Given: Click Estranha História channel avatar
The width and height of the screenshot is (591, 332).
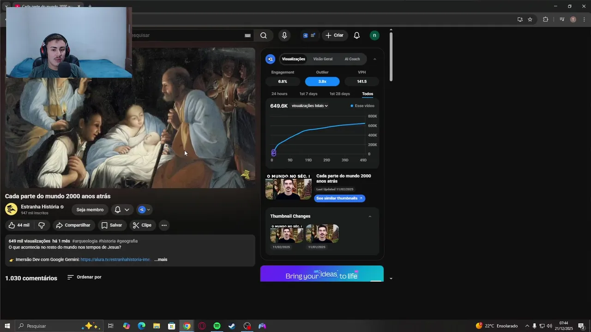Looking at the screenshot, I should [x=11, y=209].
